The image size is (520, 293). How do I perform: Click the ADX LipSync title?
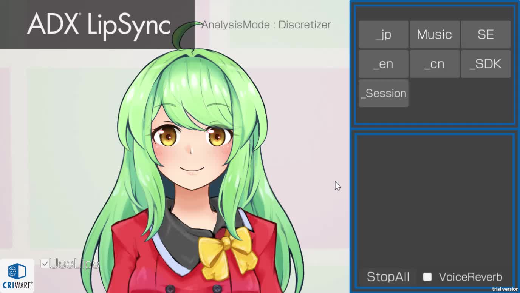point(99,25)
